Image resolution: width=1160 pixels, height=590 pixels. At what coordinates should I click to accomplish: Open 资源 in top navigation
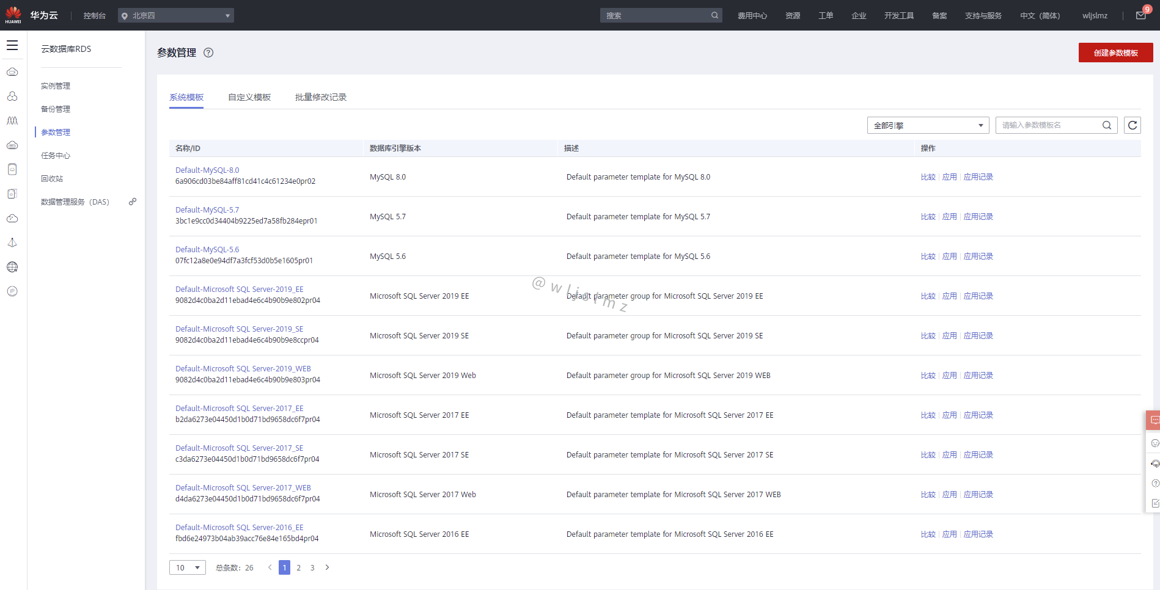click(793, 15)
